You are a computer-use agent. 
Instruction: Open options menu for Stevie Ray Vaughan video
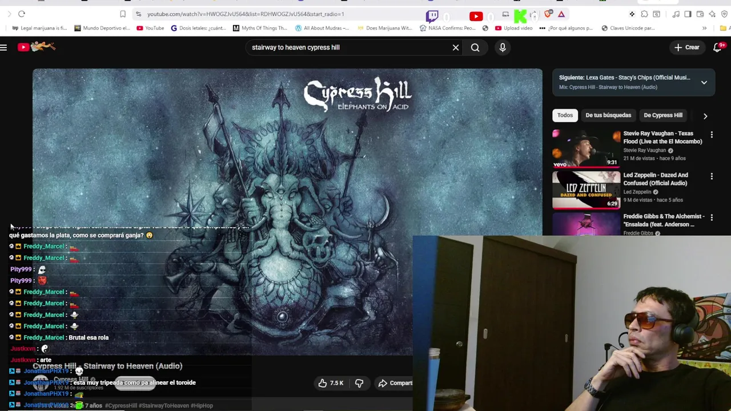712,135
